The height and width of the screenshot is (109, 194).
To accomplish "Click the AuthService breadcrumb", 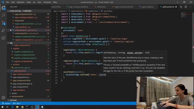I will [x=93, y=11].
